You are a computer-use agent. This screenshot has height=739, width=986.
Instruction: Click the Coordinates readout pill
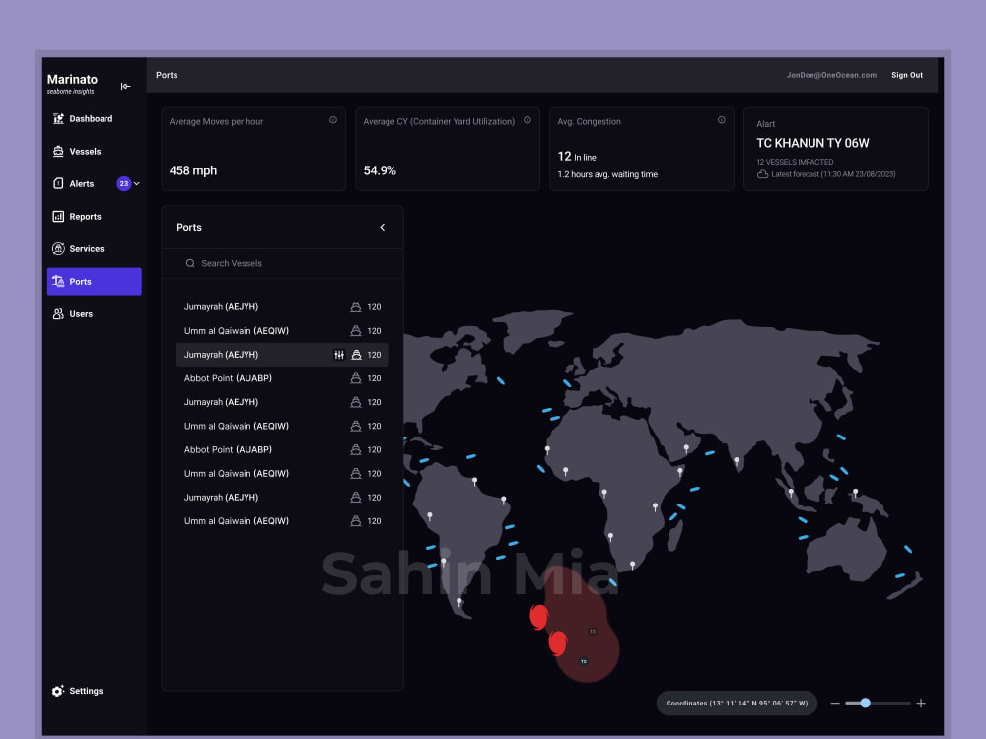[x=737, y=704]
